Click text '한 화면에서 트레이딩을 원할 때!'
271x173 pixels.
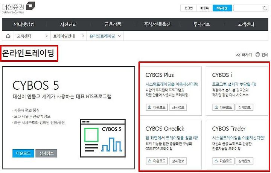click(172, 138)
